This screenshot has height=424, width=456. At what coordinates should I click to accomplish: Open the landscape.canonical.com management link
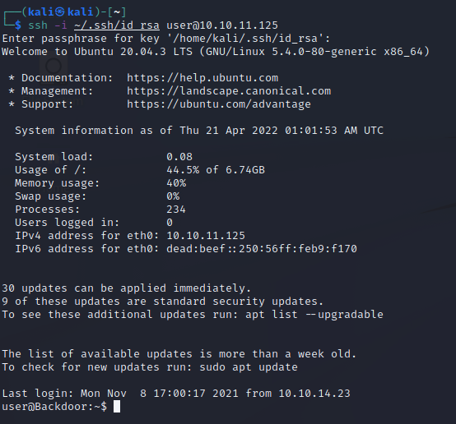click(229, 91)
